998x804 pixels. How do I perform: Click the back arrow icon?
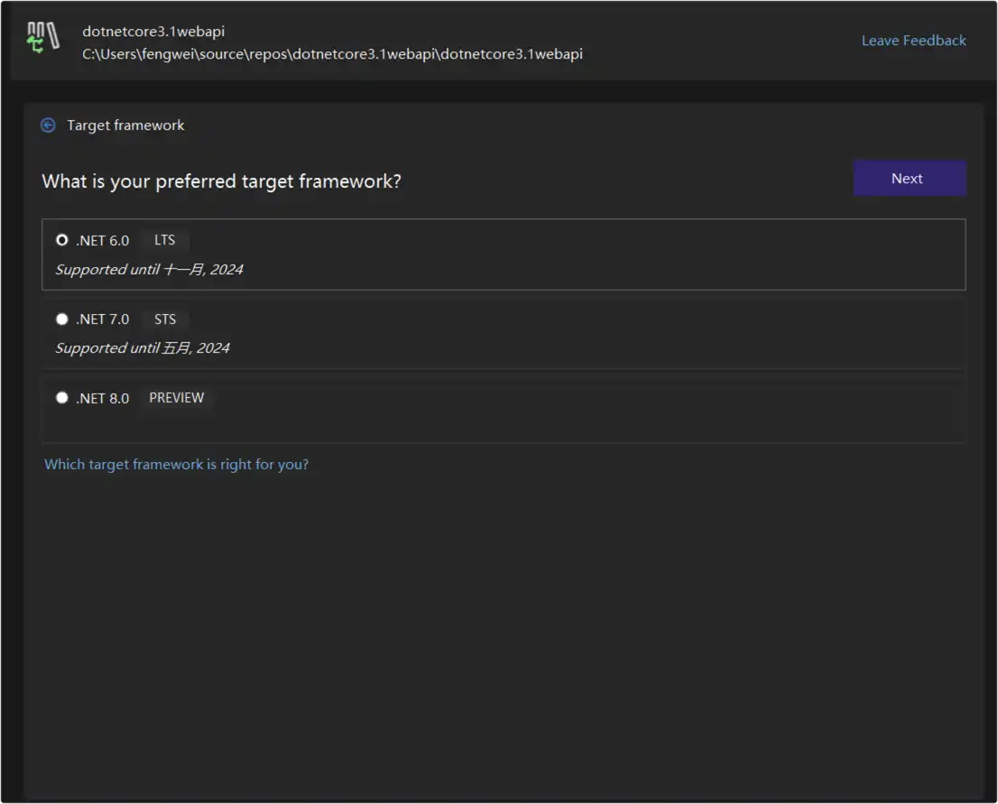pos(49,125)
